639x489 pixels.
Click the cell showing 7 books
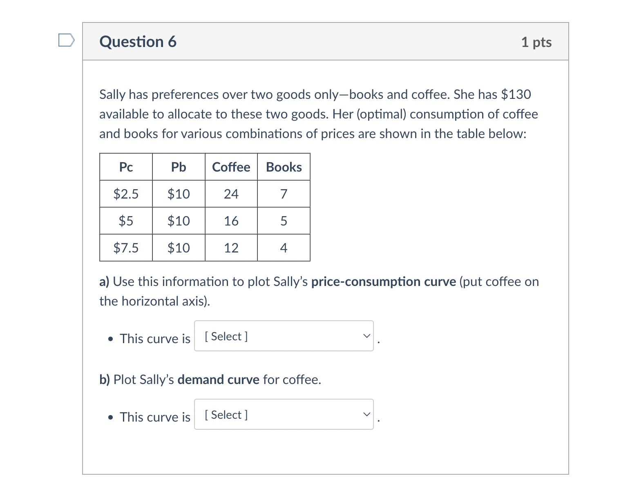coord(284,194)
